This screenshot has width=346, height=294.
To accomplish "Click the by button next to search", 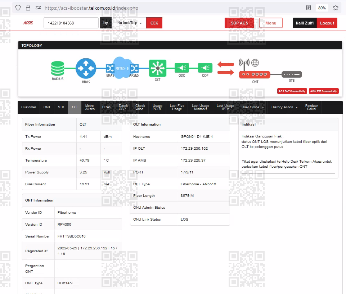I will click(106, 23).
